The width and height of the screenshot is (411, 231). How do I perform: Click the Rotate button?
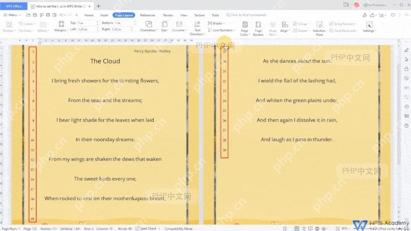[x=301, y=31]
